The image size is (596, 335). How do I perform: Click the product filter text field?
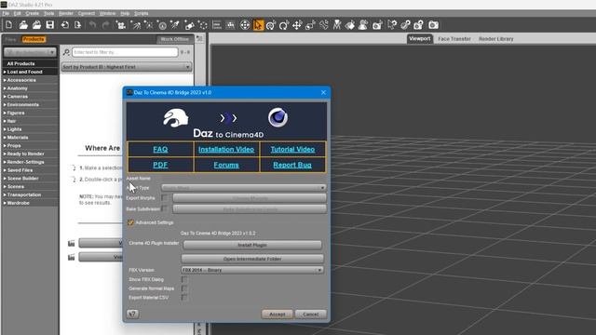point(125,52)
